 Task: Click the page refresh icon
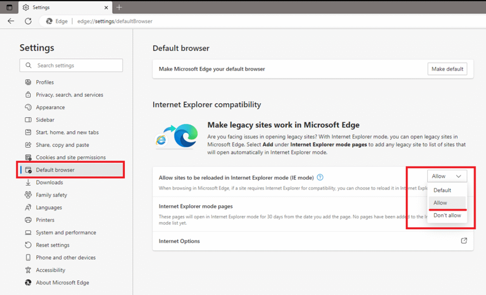click(28, 21)
